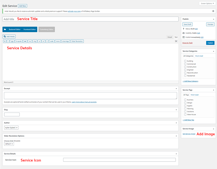
Task: Click Set Service Image link
Action: (189, 134)
